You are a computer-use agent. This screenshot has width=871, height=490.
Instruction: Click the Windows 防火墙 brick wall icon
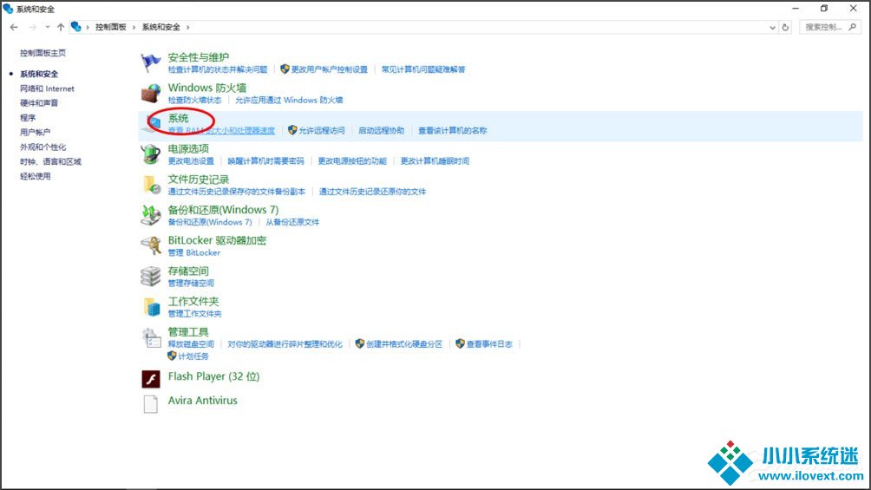click(x=151, y=93)
